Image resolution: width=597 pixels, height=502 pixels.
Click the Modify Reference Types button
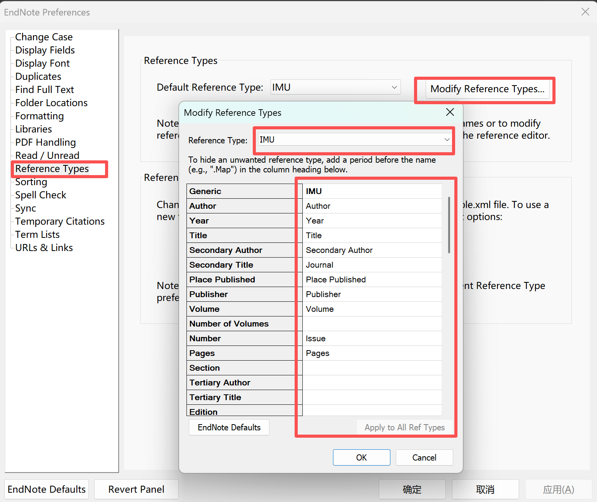pyautogui.click(x=487, y=89)
